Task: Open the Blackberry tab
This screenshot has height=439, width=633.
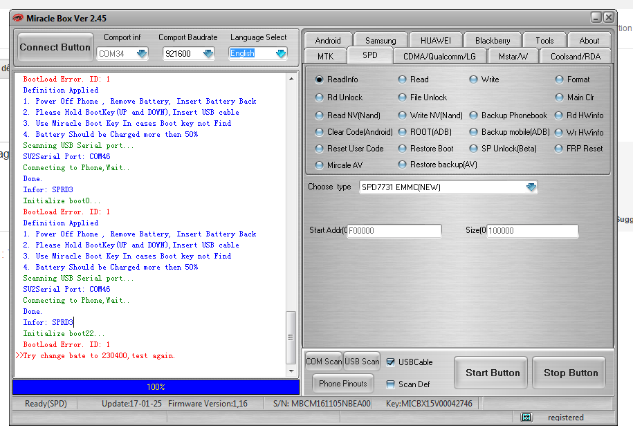Action: point(493,40)
